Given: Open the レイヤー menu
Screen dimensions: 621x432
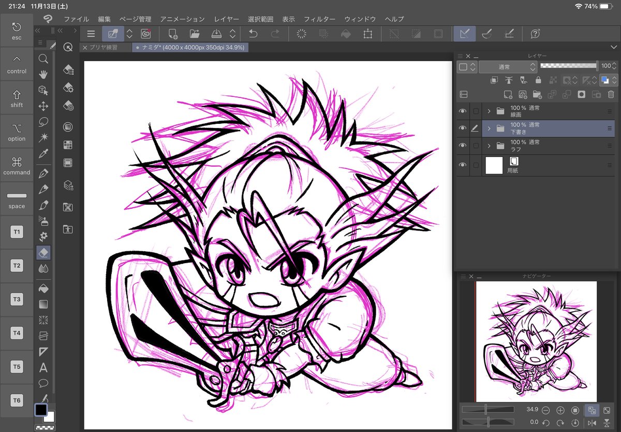Looking at the screenshot, I should tap(226, 19).
